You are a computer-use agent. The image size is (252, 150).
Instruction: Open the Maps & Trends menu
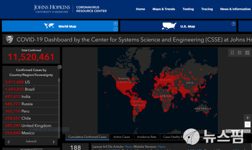163,9
